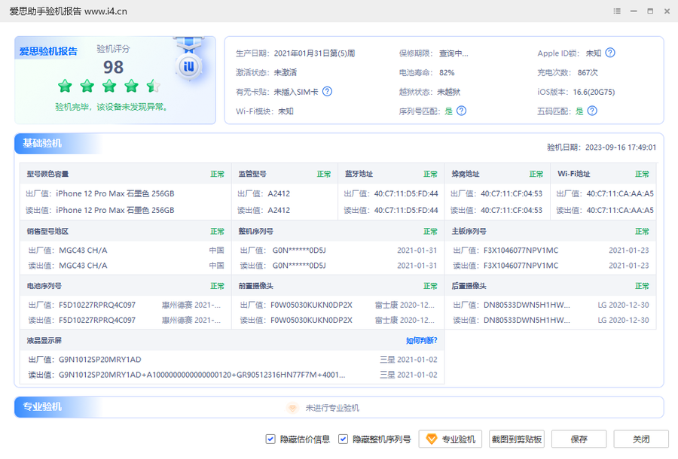
Task: Click the long 液晶显示屏 读出值 serial string
Action: 202,375
